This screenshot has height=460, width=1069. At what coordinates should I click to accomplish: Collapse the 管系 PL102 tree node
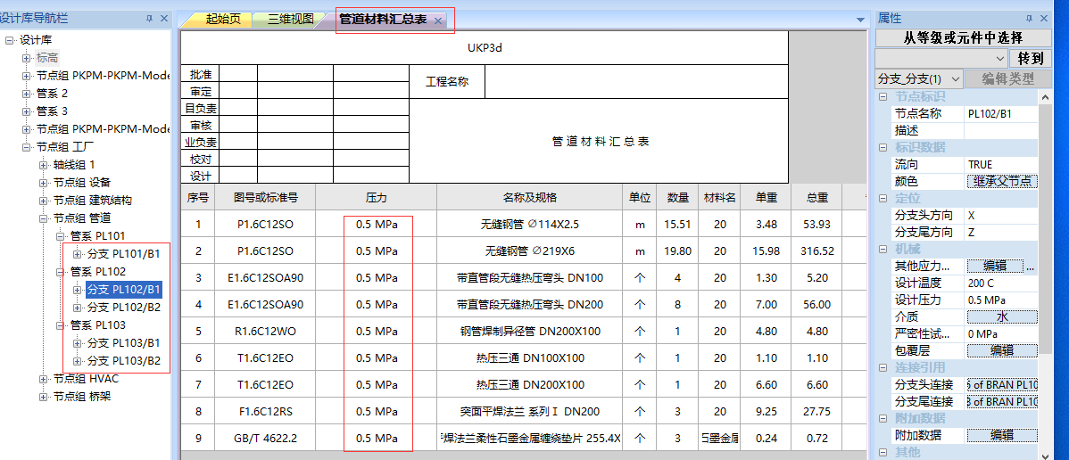pyautogui.click(x=61, y=272)
